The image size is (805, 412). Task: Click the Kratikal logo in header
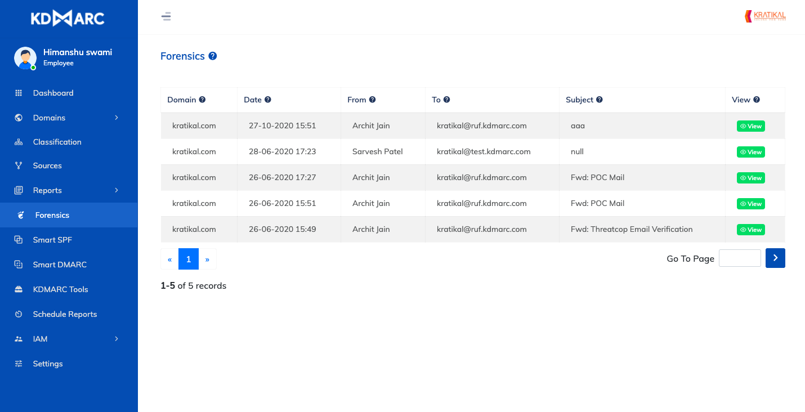point(765,16)
